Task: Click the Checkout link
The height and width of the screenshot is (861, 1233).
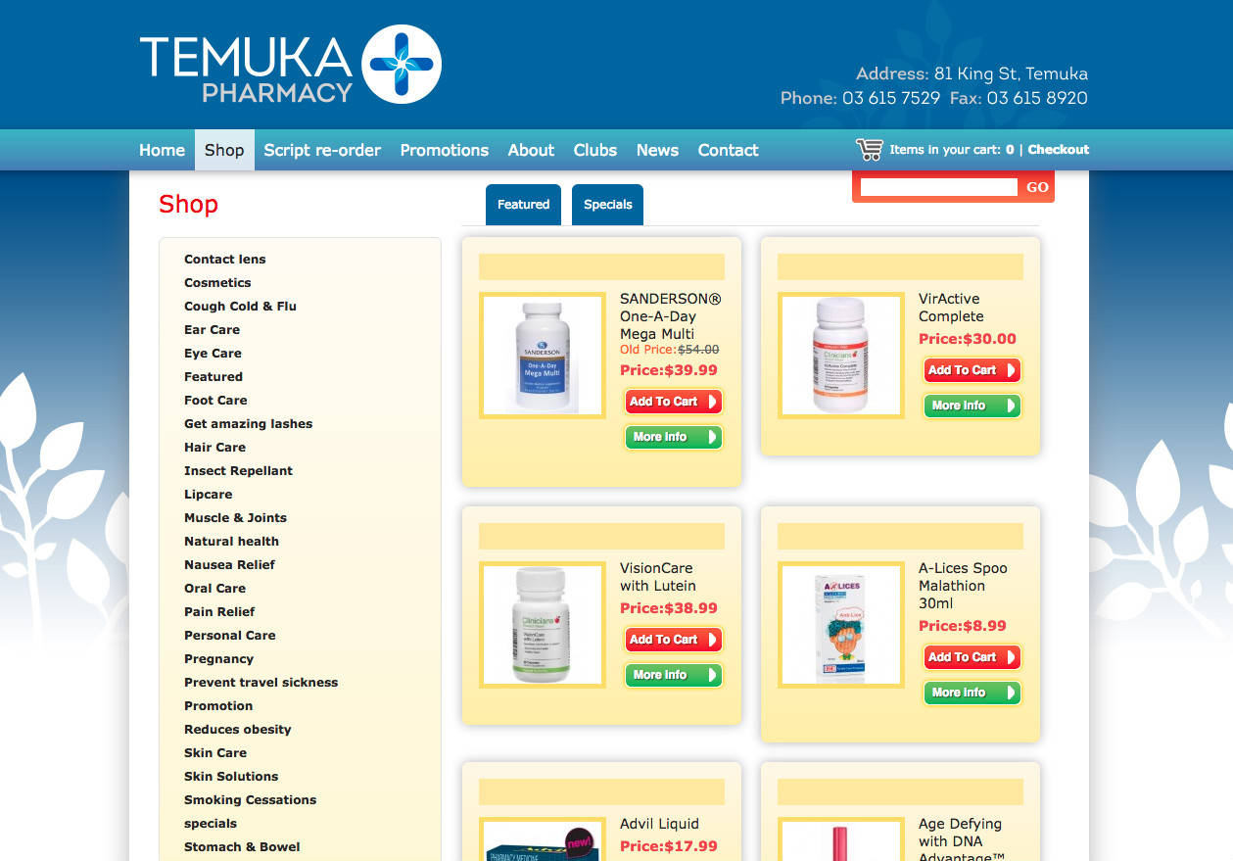Action: point(1059,150)
